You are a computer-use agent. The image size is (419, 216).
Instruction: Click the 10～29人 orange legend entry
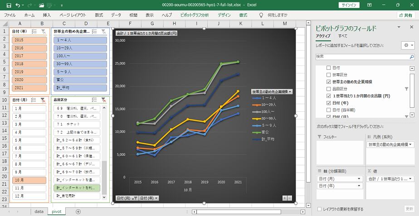tap(264, 105)
